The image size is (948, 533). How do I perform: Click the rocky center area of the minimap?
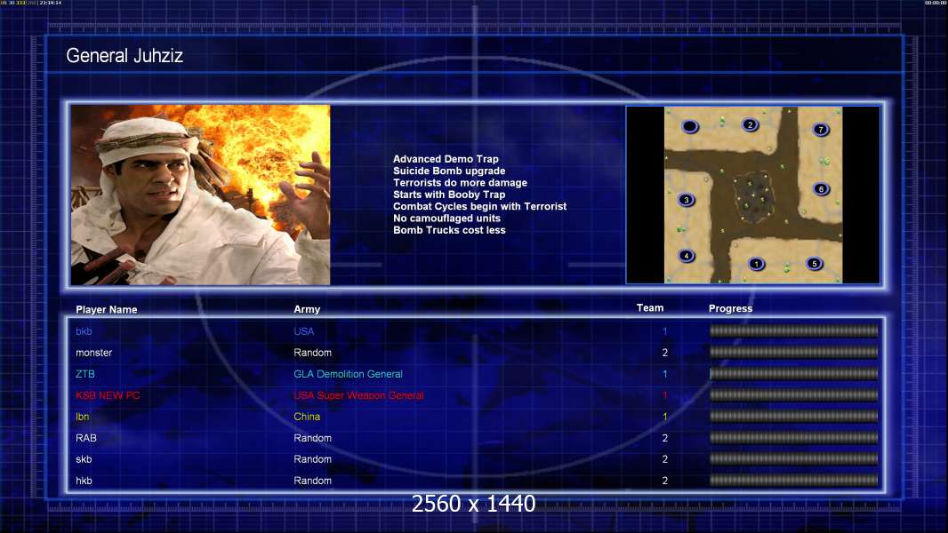click(x=752, y=197)
